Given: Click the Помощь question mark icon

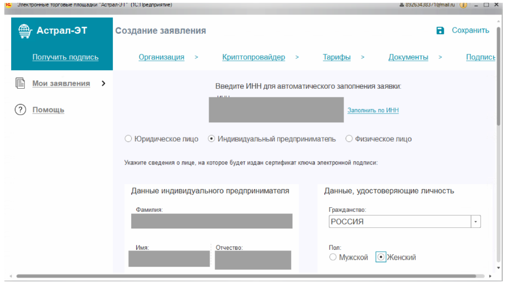Looking at the screenshot, I should (x=20, y=109).
